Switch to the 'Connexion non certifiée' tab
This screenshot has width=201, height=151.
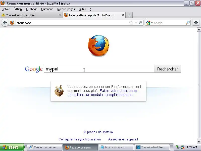[31, 15]
